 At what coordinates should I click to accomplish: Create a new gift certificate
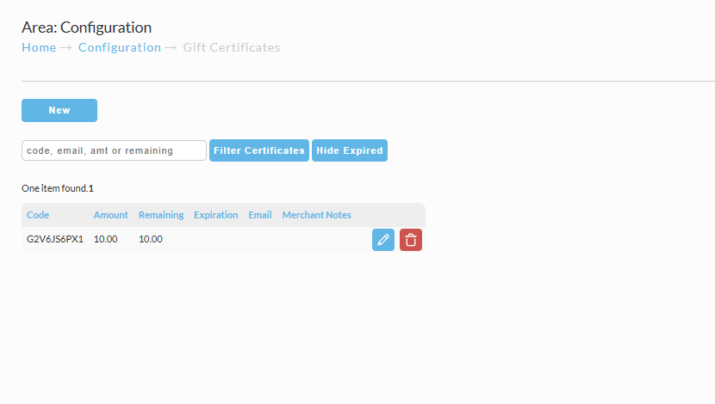(59, 111)
